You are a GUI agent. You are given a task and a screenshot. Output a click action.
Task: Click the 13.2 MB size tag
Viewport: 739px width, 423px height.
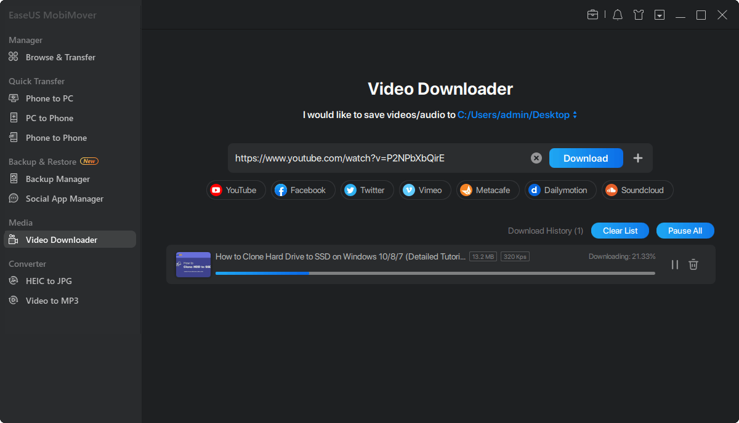click(483, 256)
